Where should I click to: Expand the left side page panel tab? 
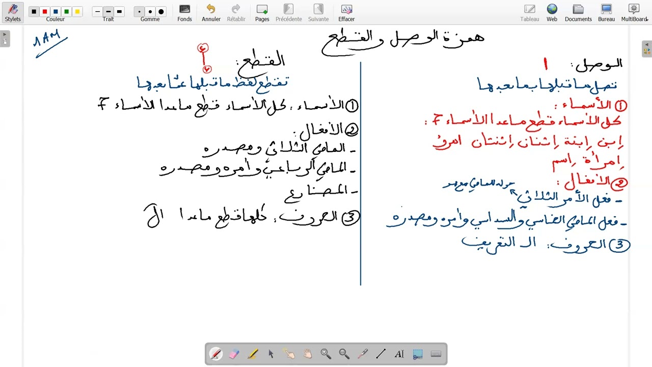[5, 39]
